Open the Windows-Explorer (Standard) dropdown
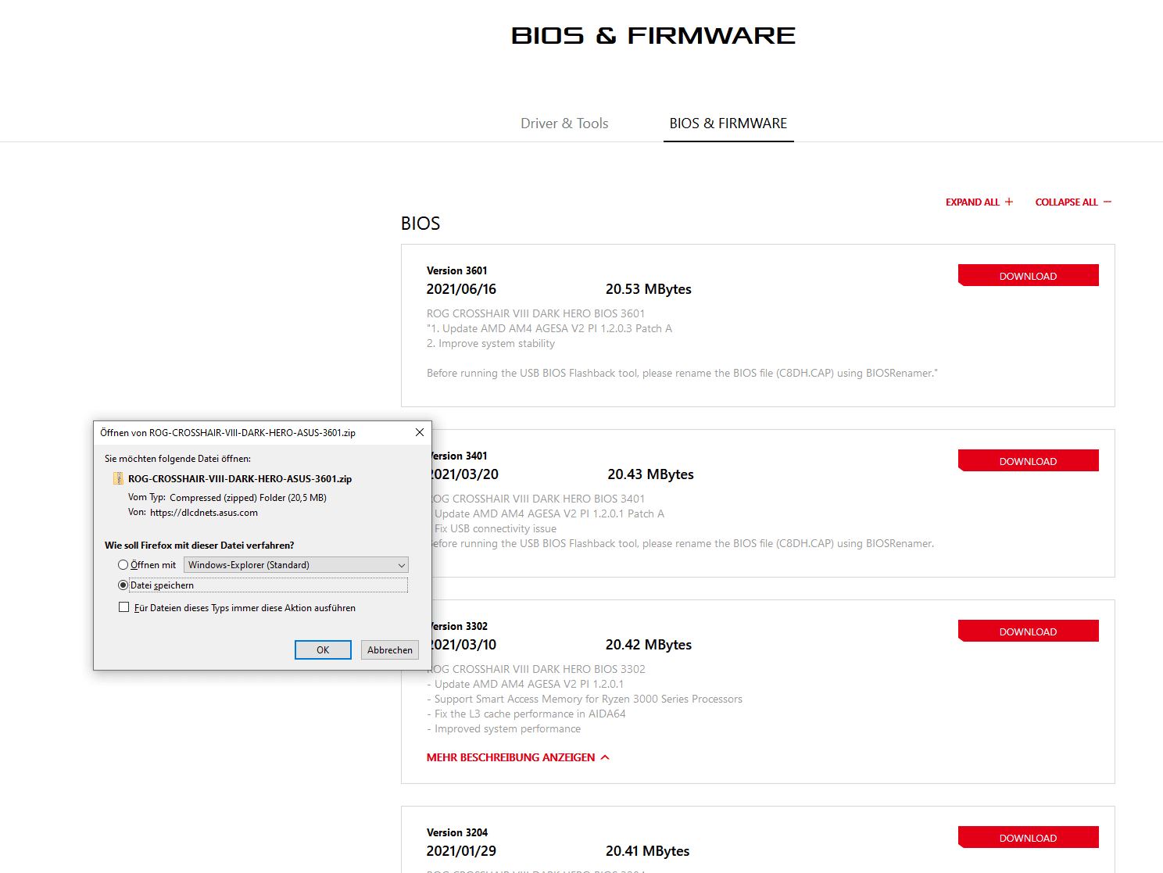1163x873 pixels. [x=296, y=565]
